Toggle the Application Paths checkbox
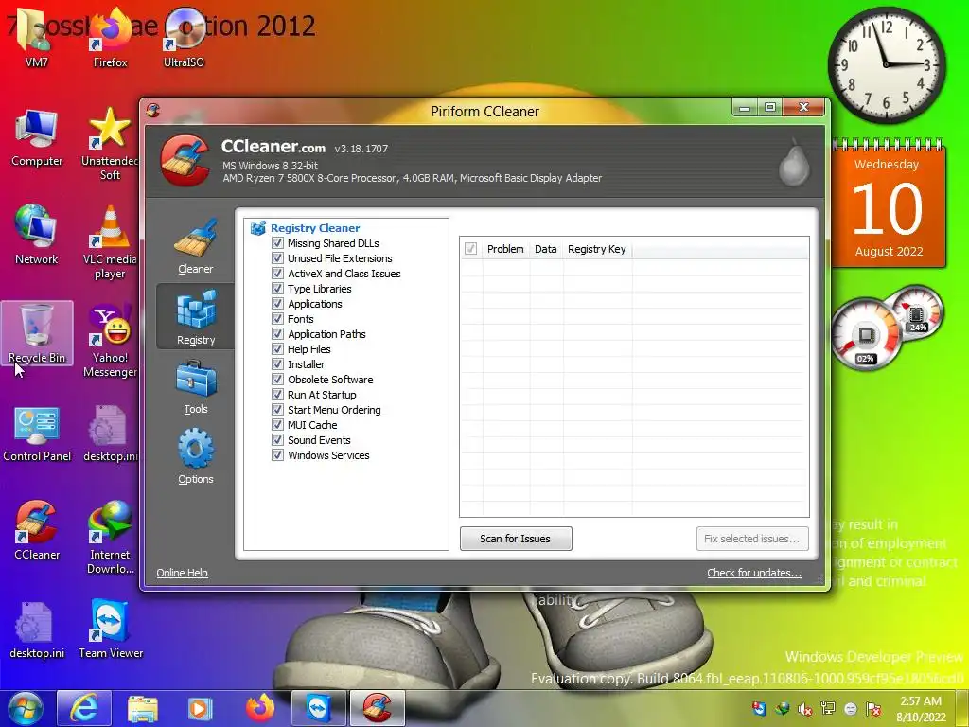This screenshot has height=727, width=969. [x=277, y=334]
